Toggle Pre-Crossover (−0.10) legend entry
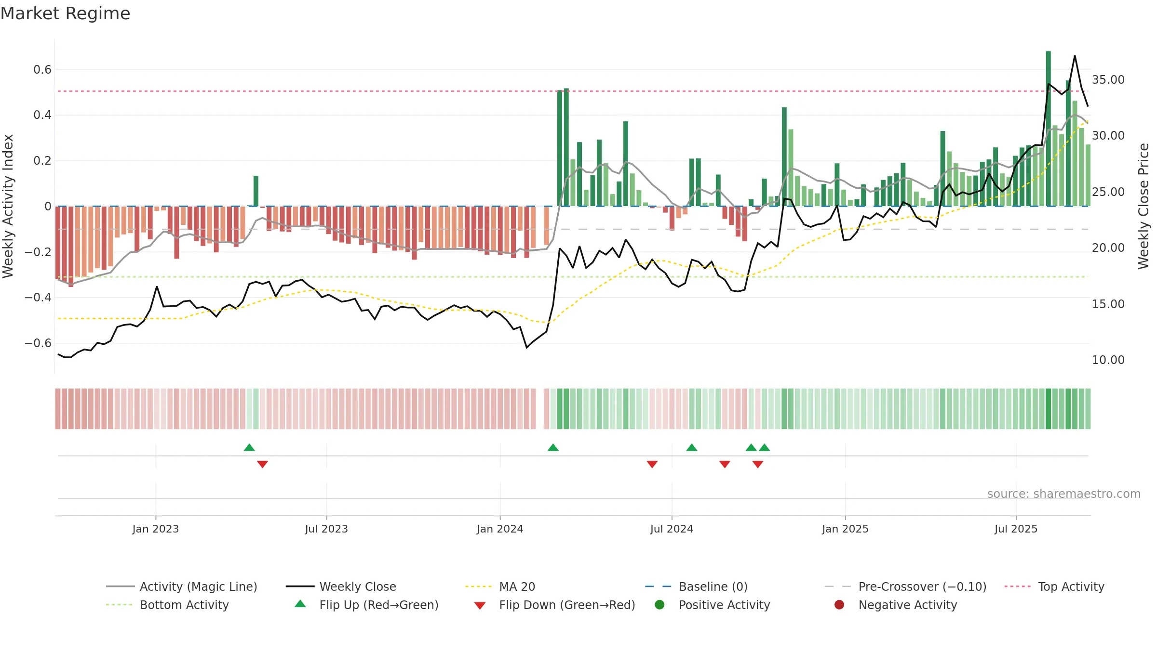The width and height of the screenshot is (1157, 650). 906,586
